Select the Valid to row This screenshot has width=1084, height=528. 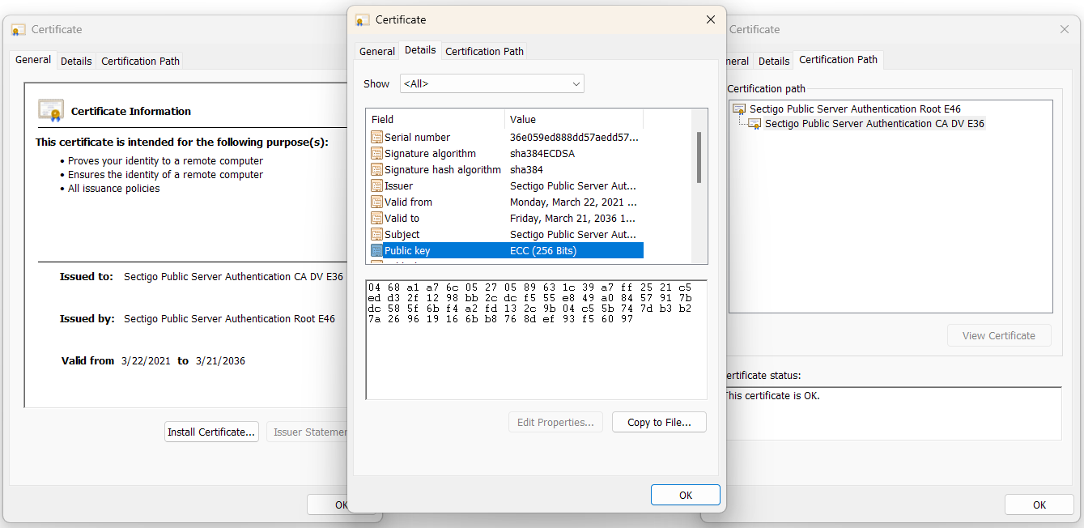[506, 219]
